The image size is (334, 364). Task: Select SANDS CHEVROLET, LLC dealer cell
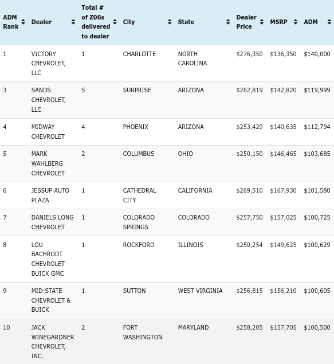coord(49,100)
